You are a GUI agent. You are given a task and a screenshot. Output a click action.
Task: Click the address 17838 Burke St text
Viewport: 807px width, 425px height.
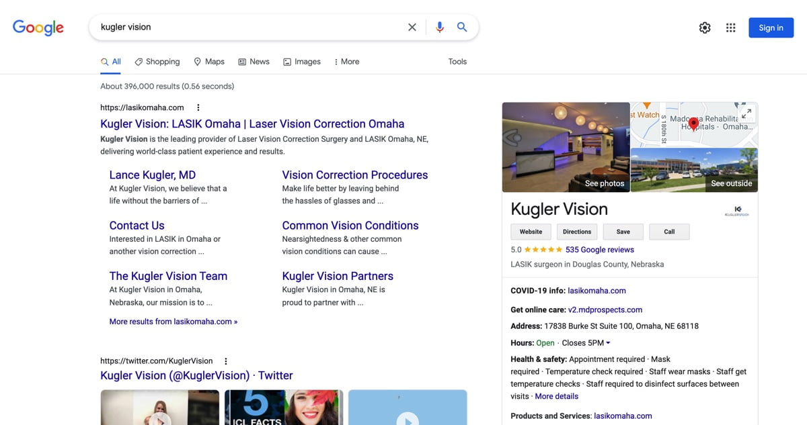tap(621, 326)
